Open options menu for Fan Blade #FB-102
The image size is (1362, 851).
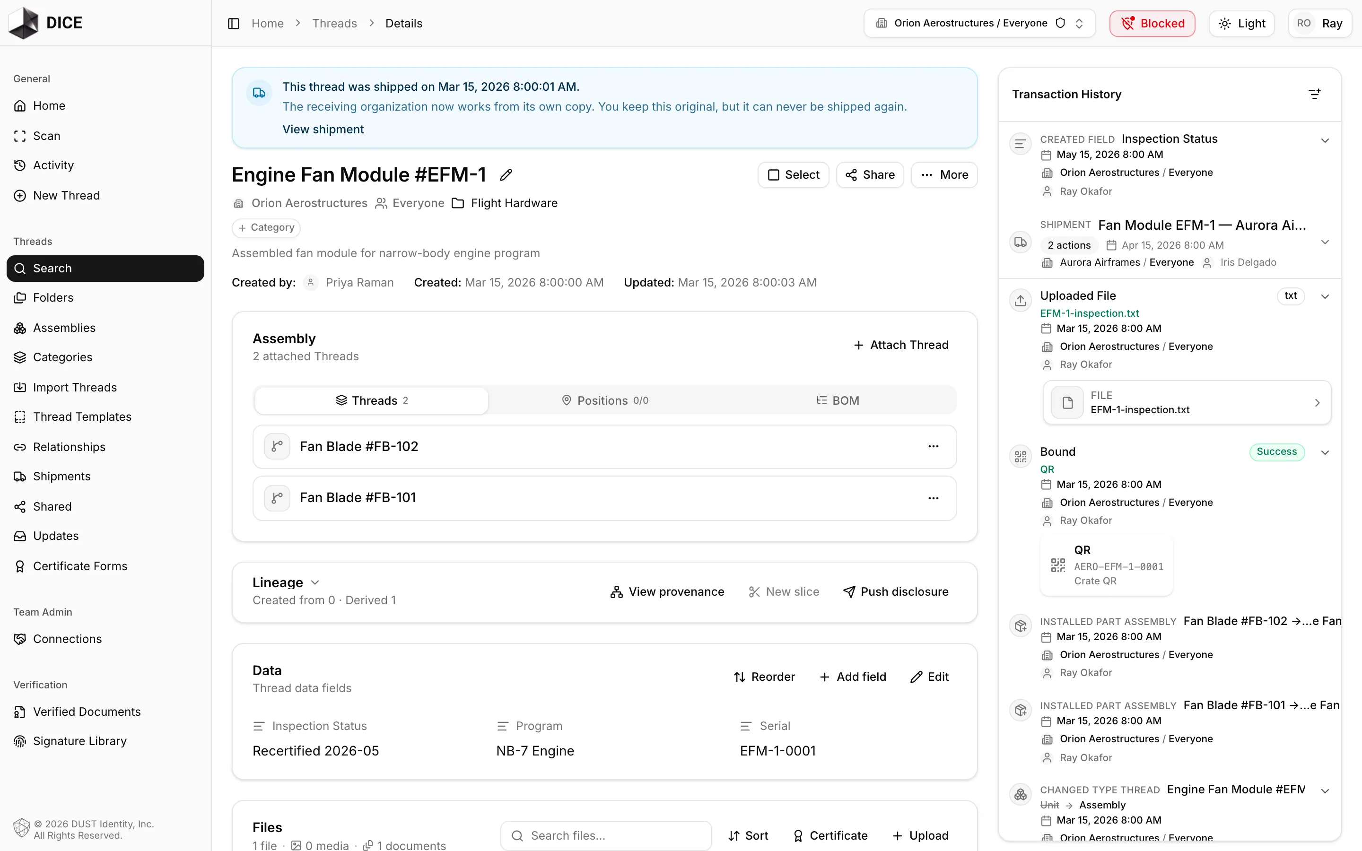click(933, 446)
